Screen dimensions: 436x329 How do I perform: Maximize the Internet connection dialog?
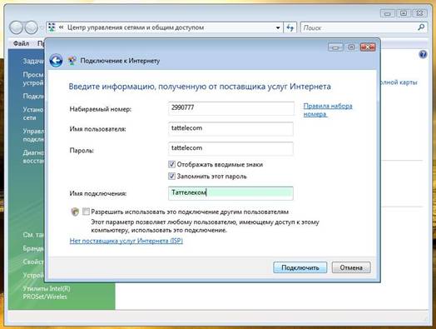(x=351, y=47)
